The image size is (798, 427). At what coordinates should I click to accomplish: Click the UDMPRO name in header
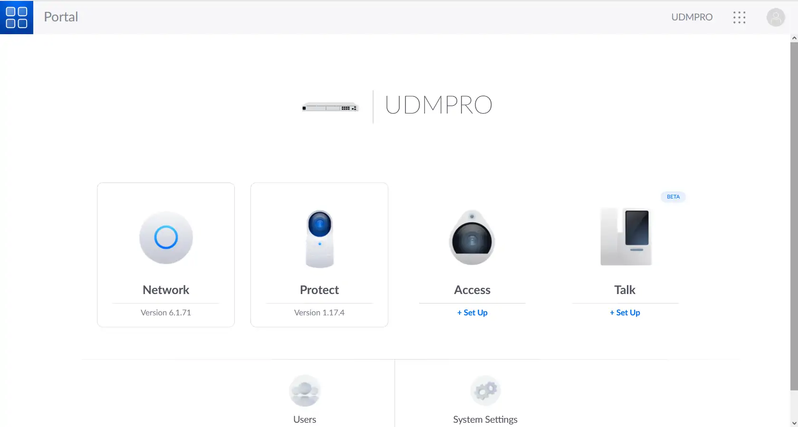coord(692,17)
